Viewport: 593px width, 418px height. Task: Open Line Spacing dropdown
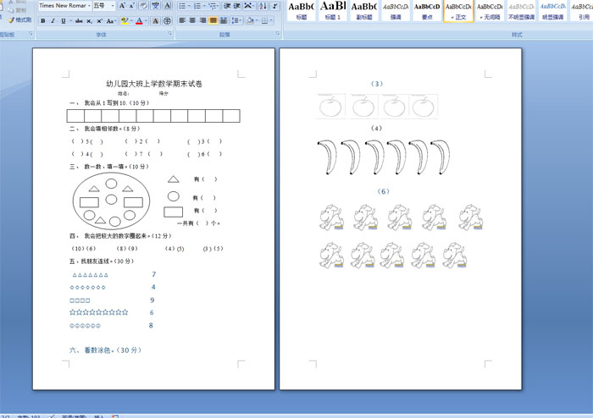pyautogui.click(x=236, y=21)
